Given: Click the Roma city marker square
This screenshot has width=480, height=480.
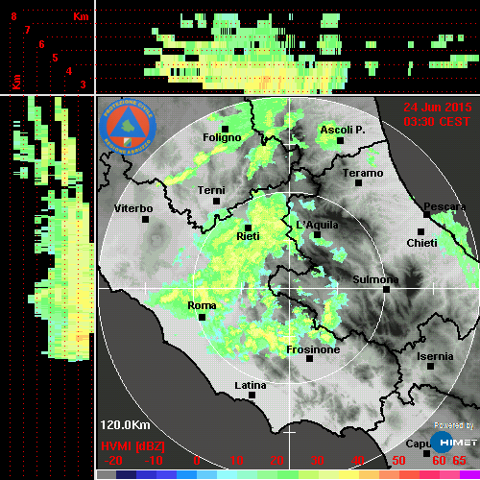Looking at the screenshot, I should coord(202,317).
